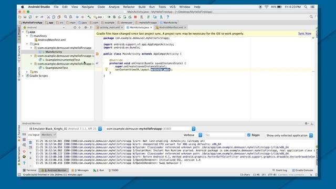Open the File menu

tap(56, 7)
